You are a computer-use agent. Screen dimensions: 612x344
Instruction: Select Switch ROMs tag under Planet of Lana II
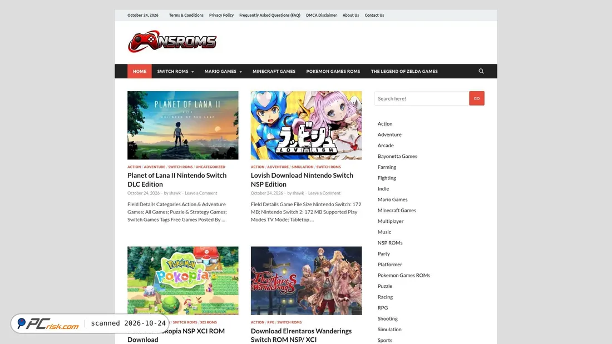tap(180, 167)
